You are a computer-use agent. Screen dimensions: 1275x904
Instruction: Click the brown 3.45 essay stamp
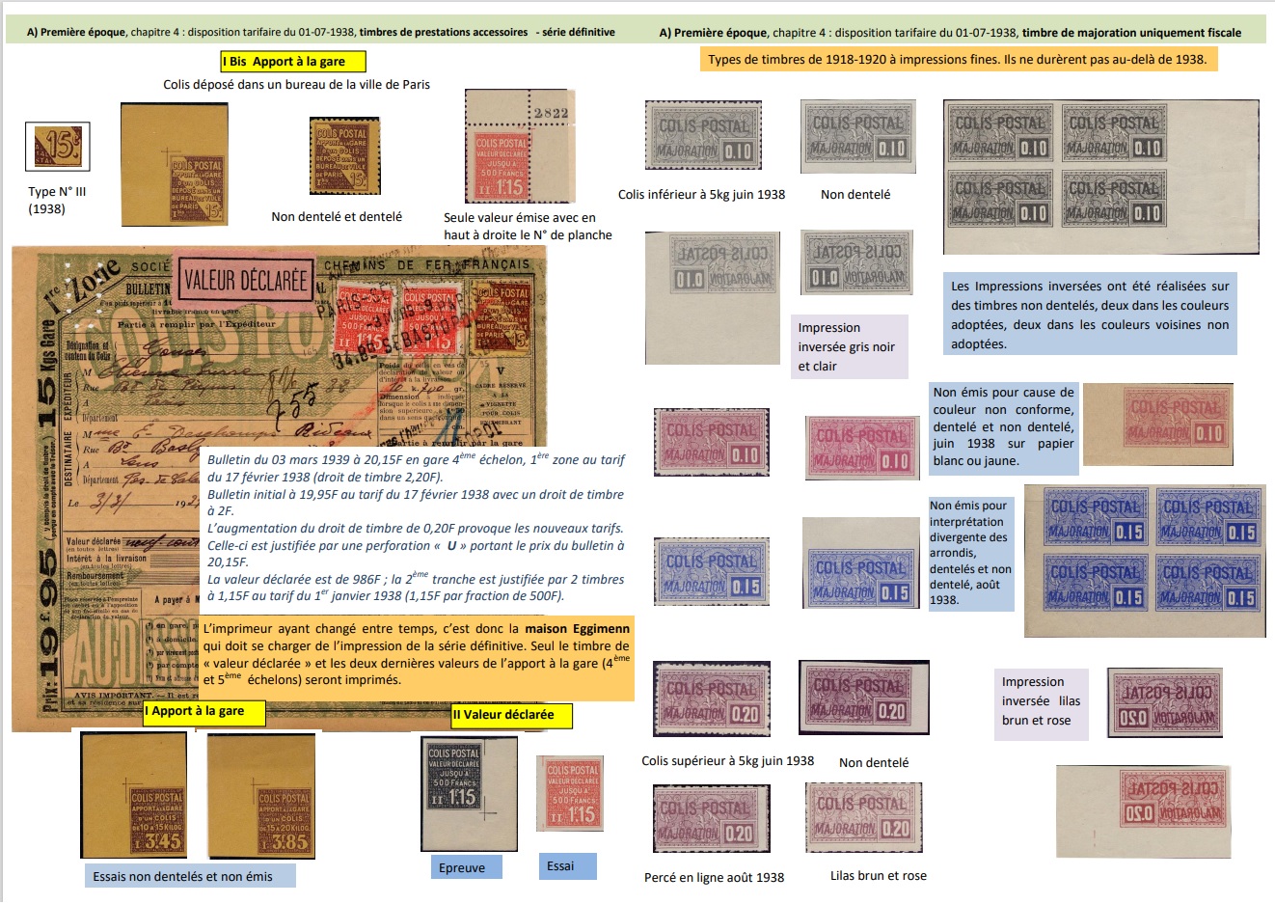click(x=133, y=794)
